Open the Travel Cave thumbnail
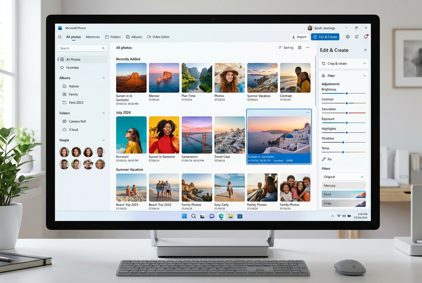 [230, 135]
